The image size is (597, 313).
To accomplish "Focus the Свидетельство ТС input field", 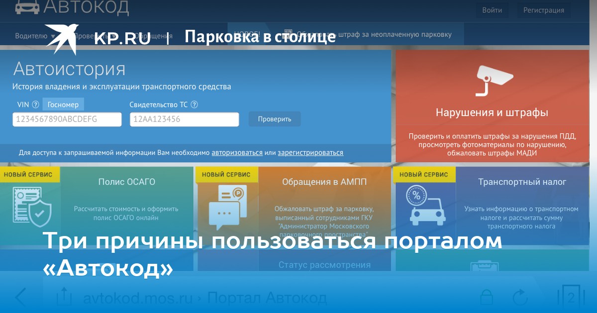I will tap(185, 119).
